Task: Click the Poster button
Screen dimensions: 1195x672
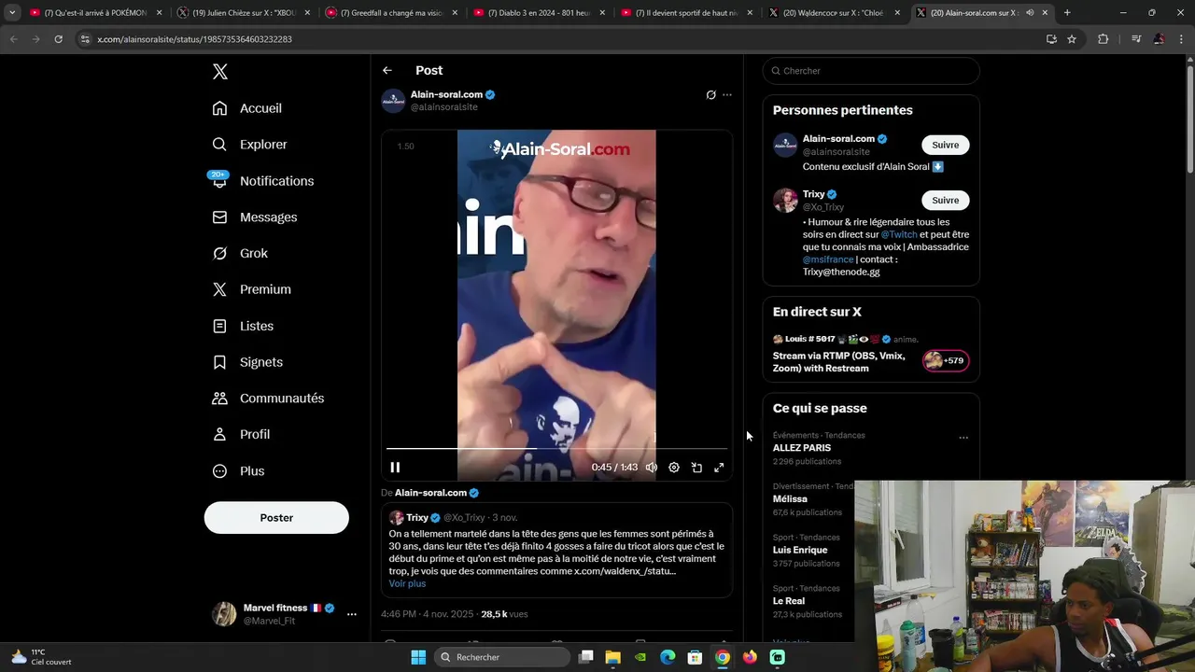Action: (x=276, y=518)
